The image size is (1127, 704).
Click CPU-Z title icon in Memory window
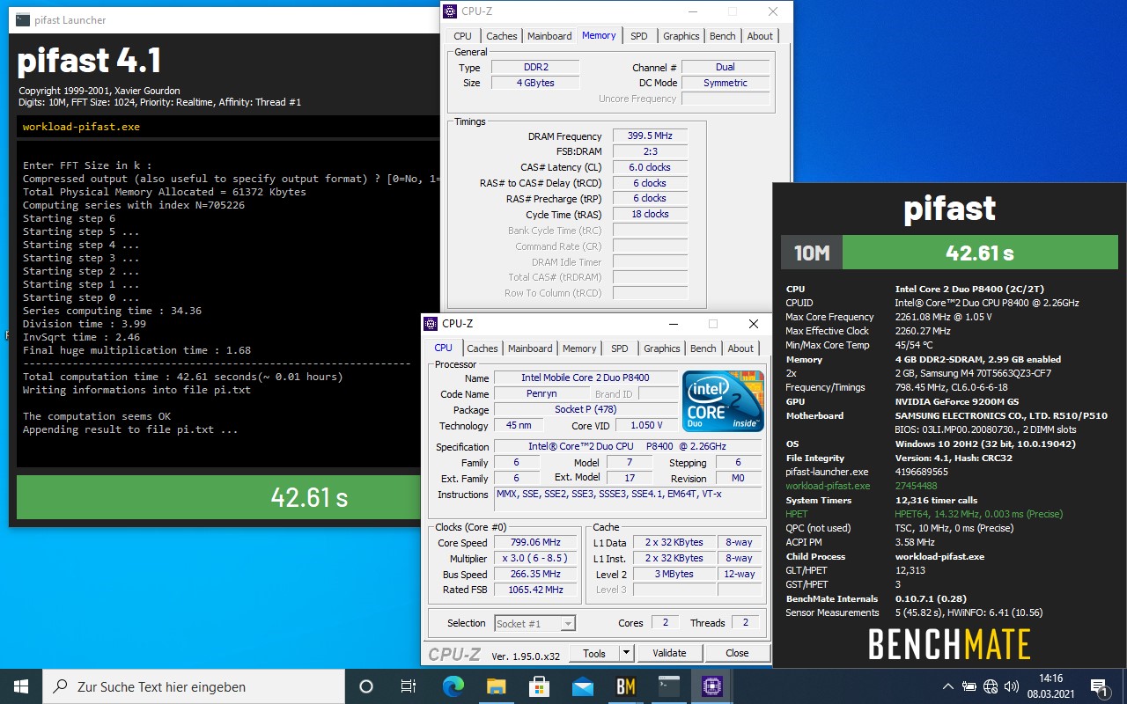coord(451,11)
